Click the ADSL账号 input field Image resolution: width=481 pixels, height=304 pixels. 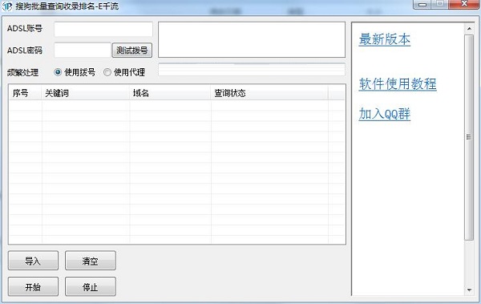coord(103,29)
